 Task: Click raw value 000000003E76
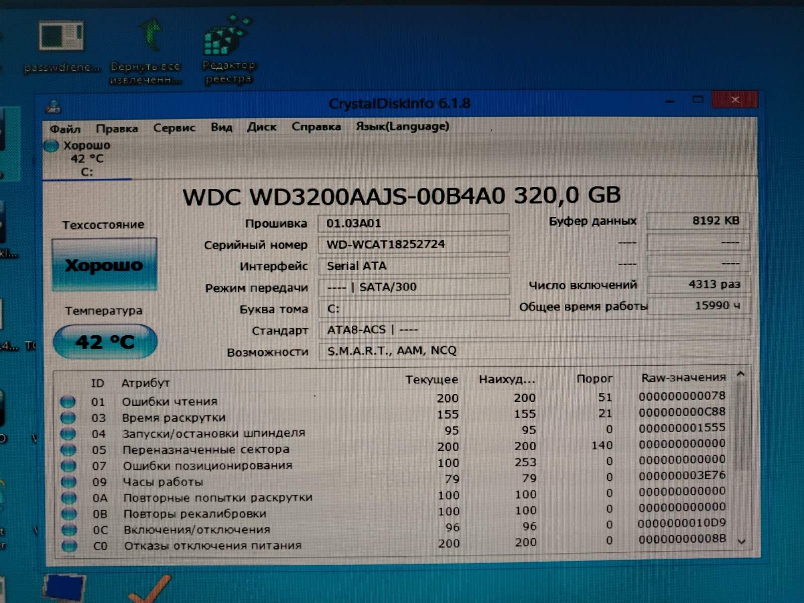[x=682, y=475]
